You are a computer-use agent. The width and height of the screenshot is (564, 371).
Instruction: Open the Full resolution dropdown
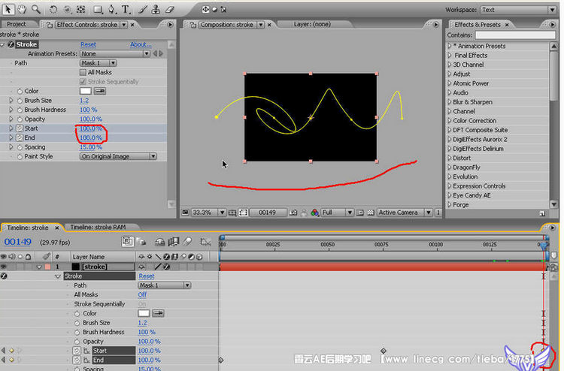pos(337,213)
